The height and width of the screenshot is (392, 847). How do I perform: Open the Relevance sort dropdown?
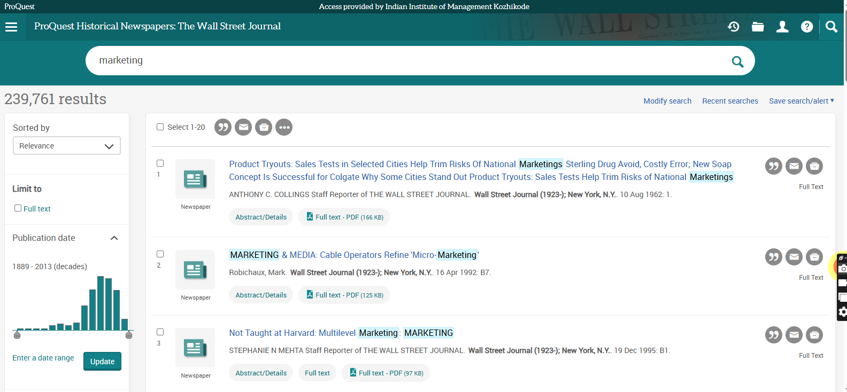click(67, 146)
